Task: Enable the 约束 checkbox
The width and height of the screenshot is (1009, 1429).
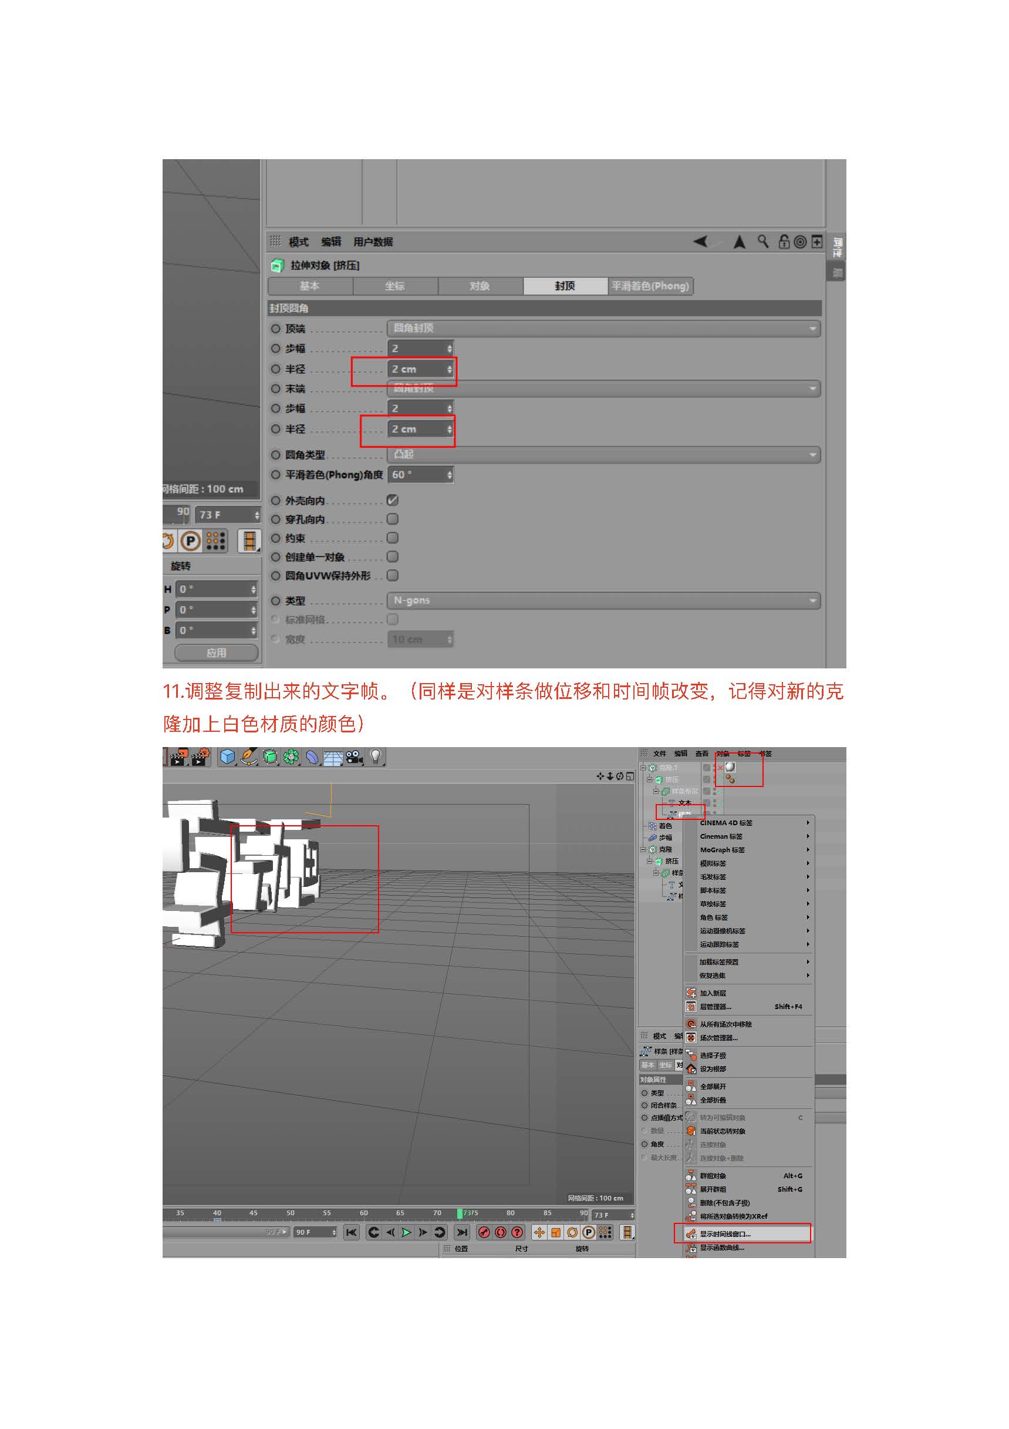Action: pyautogui.click(x=393, y=537)
